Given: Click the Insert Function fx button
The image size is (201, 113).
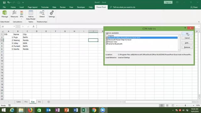Looking at the screenshot, I should tap(34, 26).
